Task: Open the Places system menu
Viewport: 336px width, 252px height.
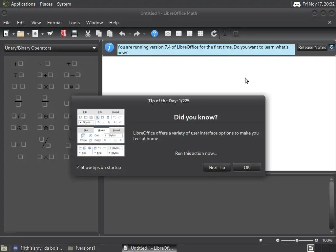Action: click(x=46, y=4)
